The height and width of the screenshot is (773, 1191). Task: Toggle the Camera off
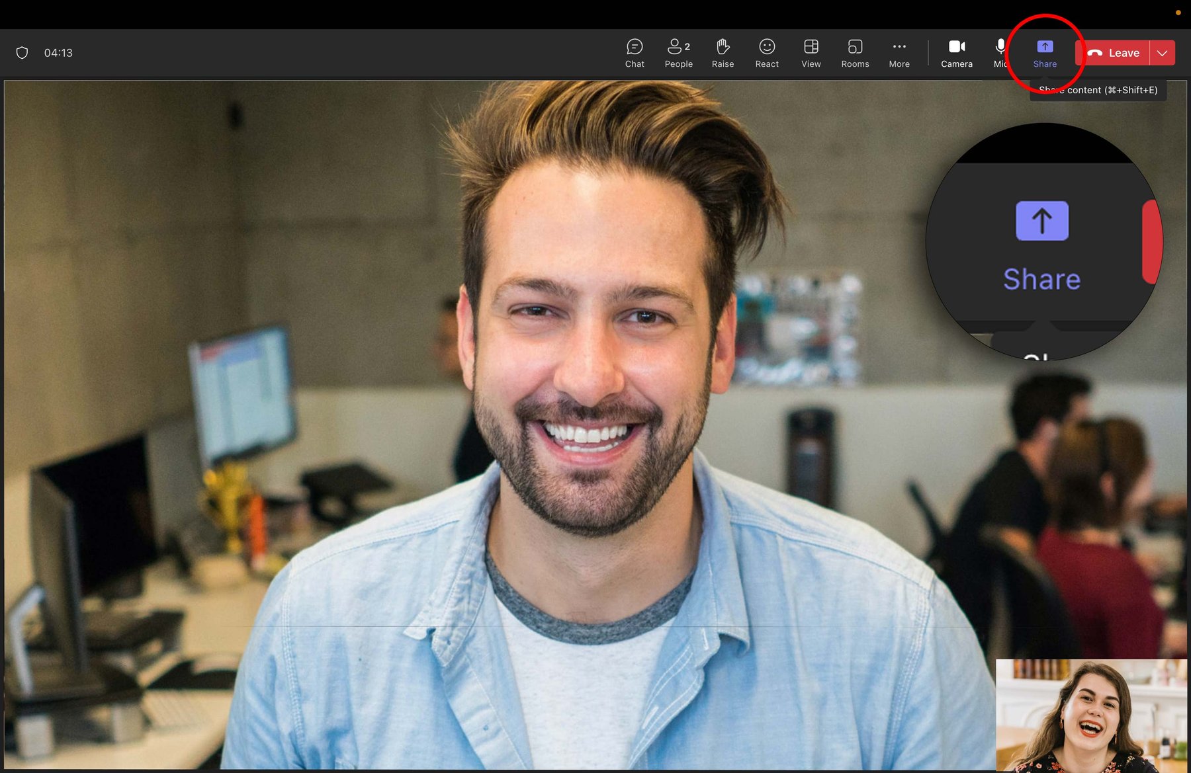[x=956, y=52]
